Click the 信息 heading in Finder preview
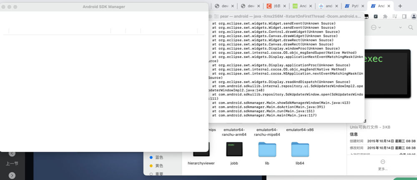 pos(354,134)
